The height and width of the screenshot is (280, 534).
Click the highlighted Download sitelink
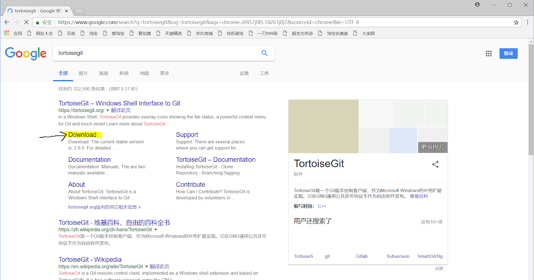click(82, 135)
